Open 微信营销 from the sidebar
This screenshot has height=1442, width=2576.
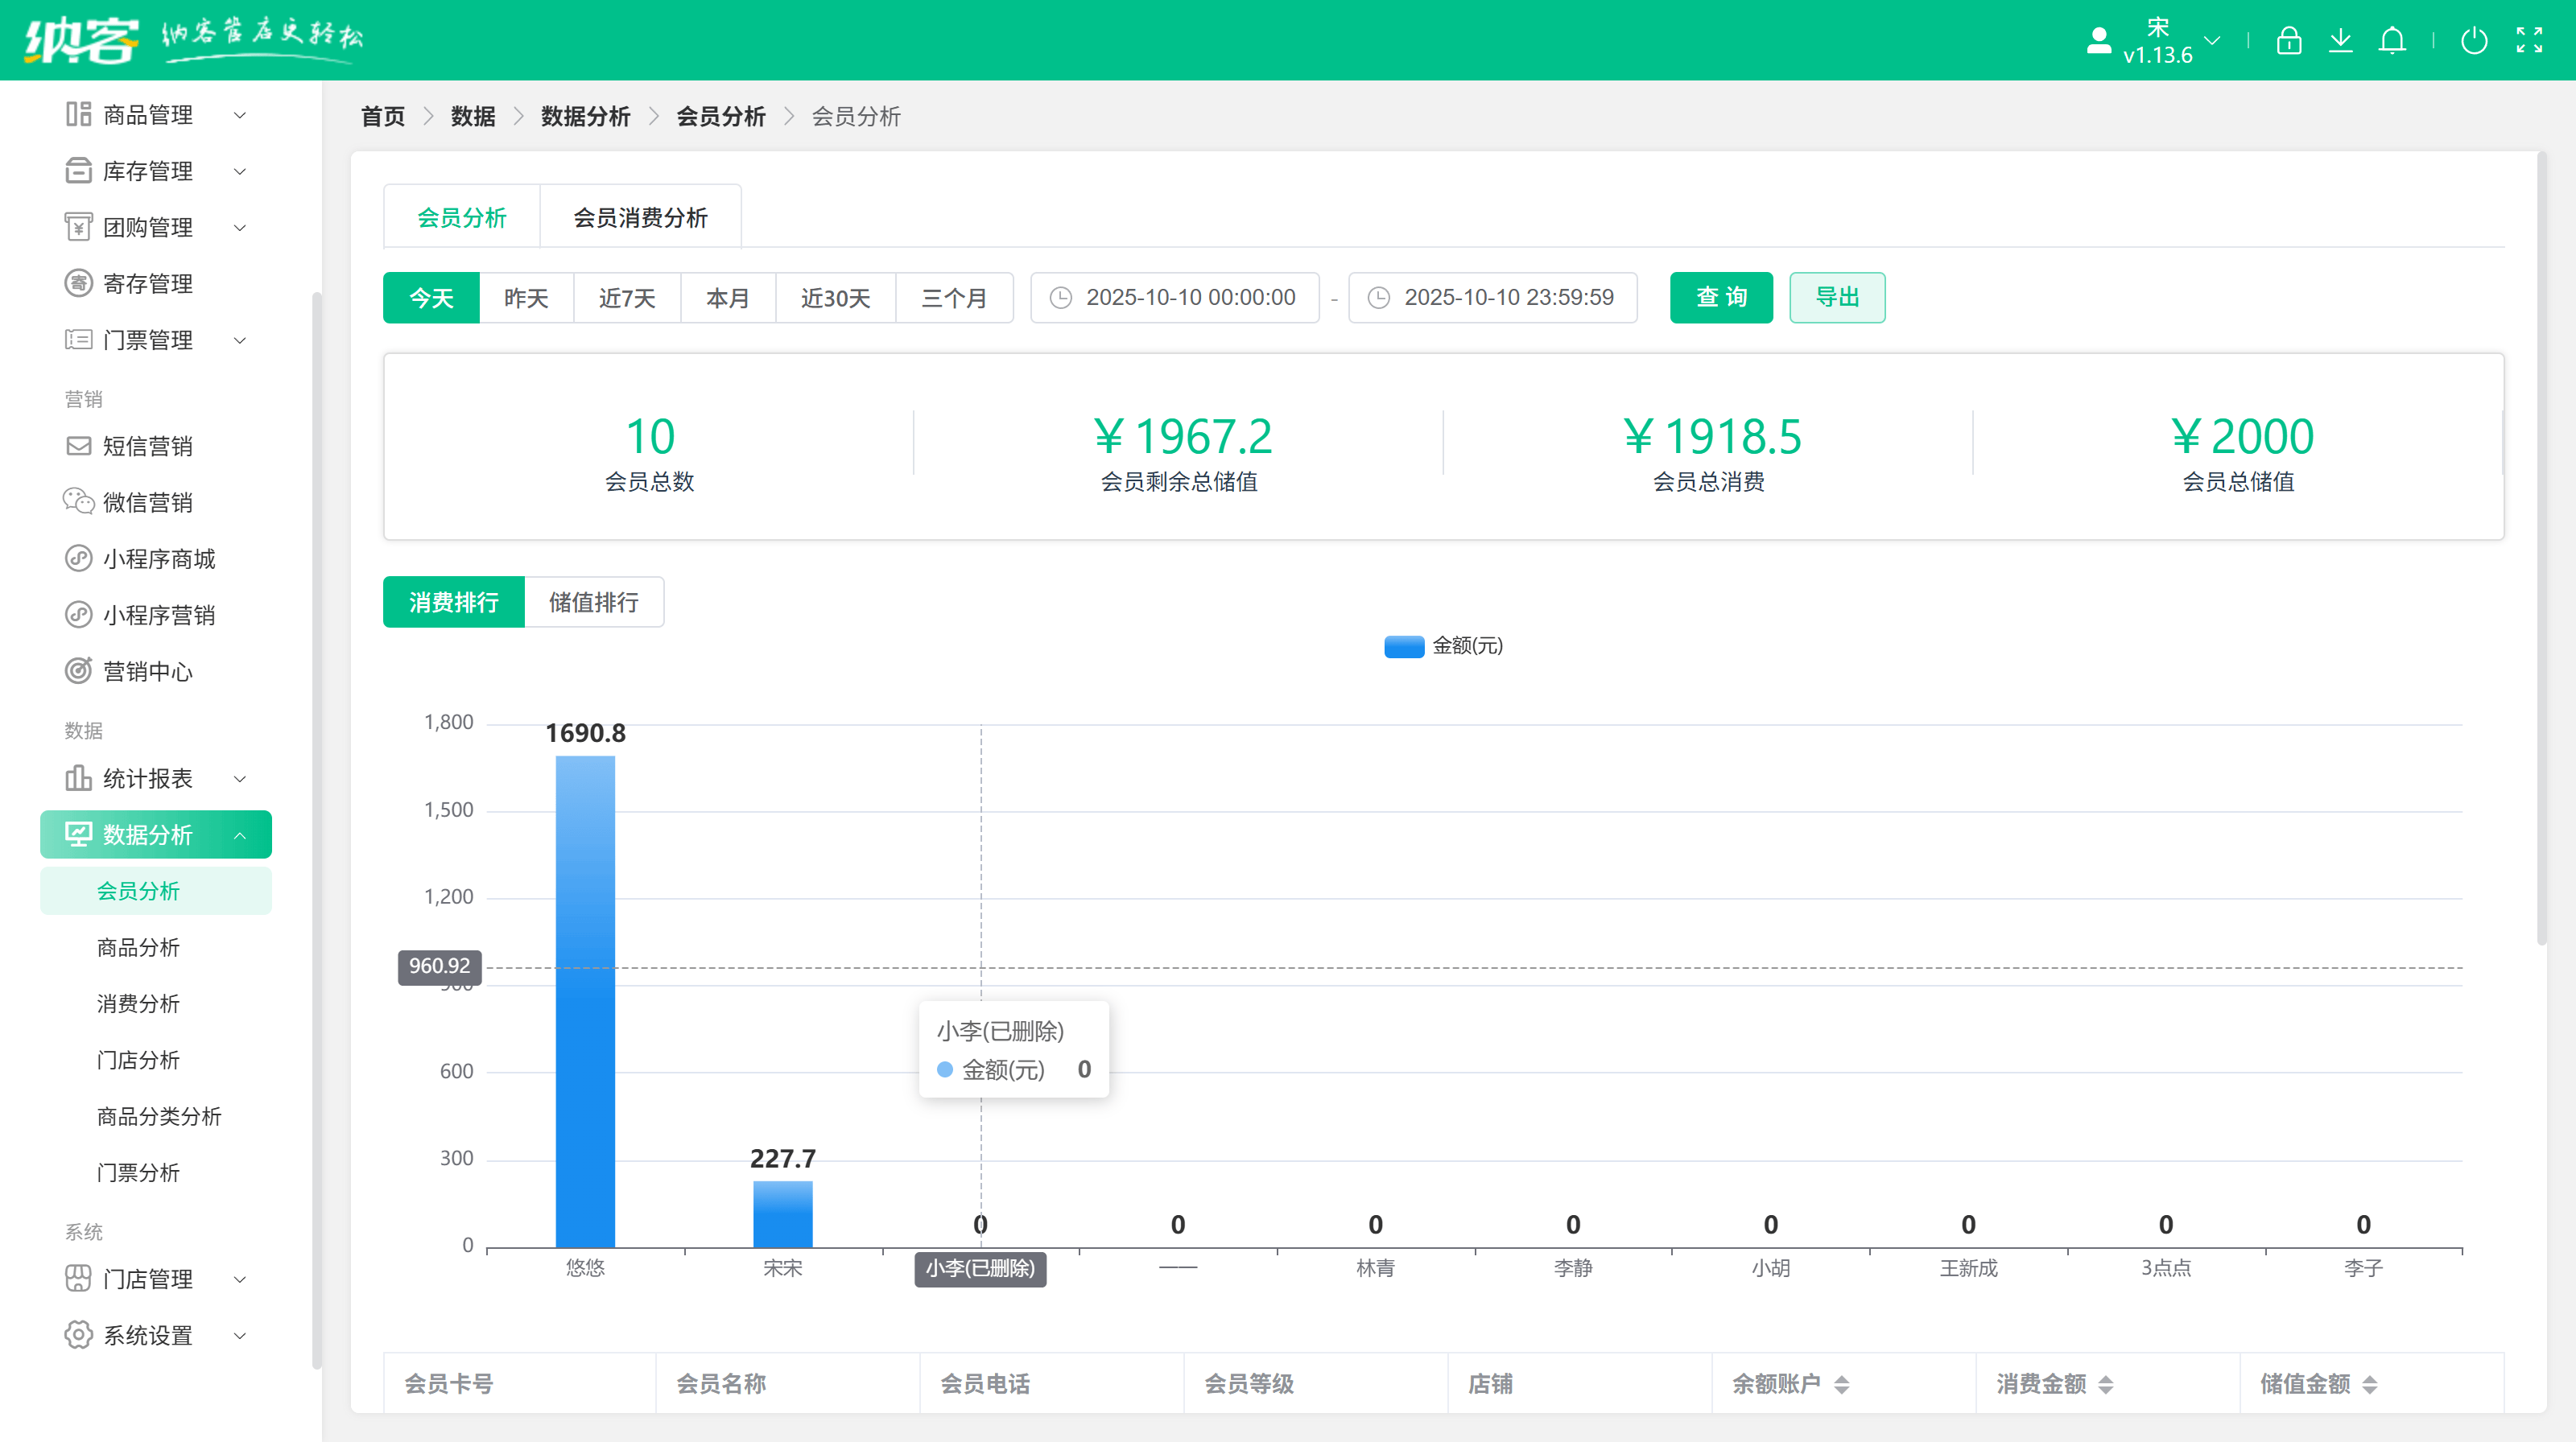147,503
